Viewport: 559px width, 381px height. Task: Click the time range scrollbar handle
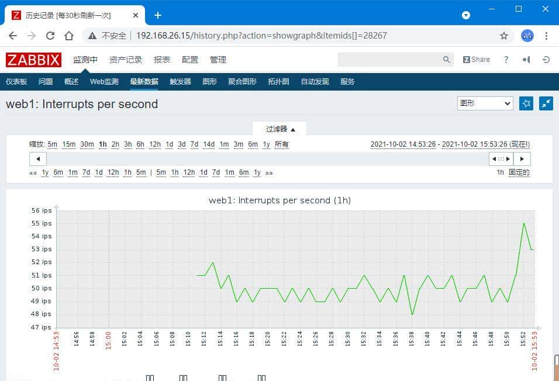tap(500, 158)
